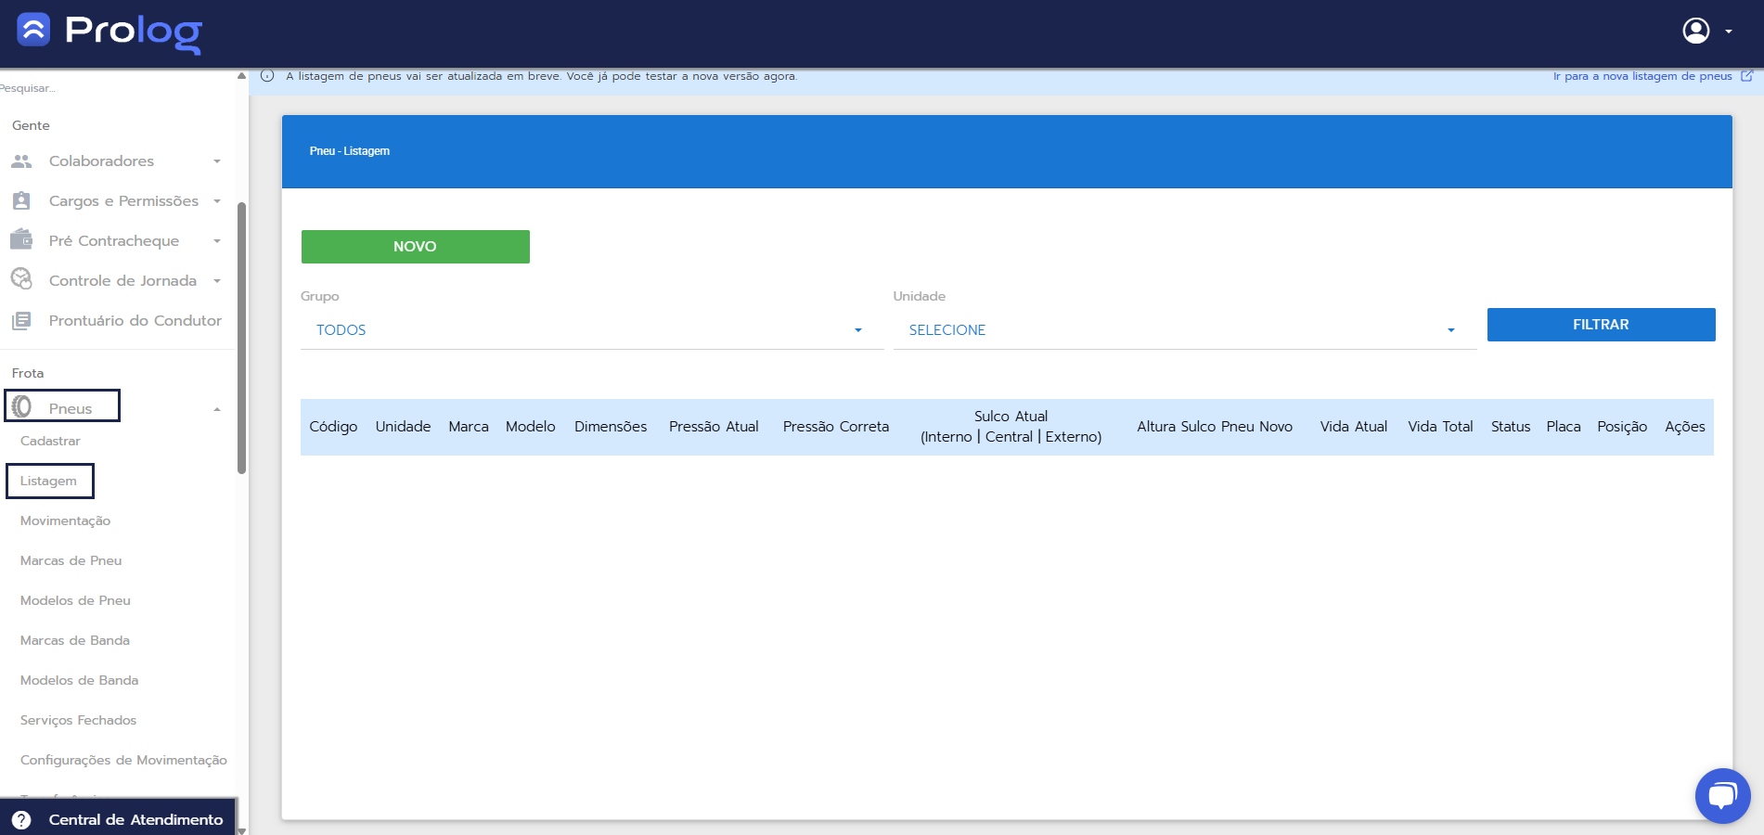Click the Prontuário do Condutor icon
The width and height of the screenshot is (1764, 835).
[x=21, y=321]
